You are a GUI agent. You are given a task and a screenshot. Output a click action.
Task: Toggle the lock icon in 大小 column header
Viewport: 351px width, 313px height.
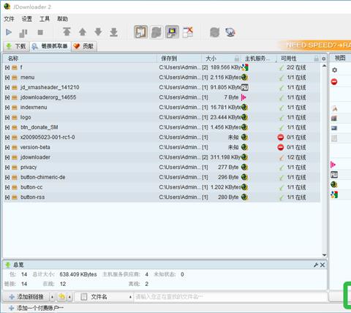click(x=237, y=59)
